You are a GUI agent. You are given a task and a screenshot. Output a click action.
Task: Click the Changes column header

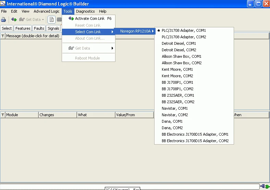tap(58, 115)
